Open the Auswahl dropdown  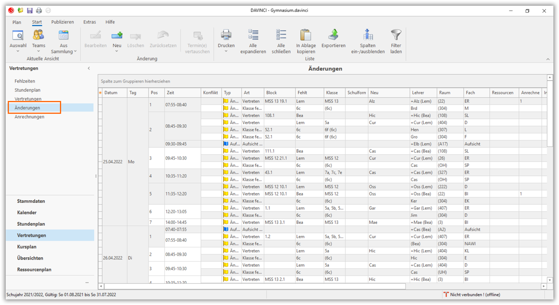18,51
